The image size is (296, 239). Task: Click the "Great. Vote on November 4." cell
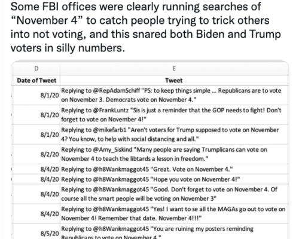[174, 169]
